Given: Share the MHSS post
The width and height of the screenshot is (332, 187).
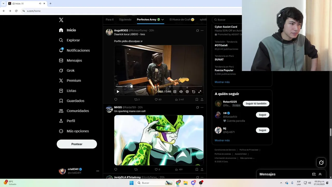Looking at the screenshot, I should 202,169.
